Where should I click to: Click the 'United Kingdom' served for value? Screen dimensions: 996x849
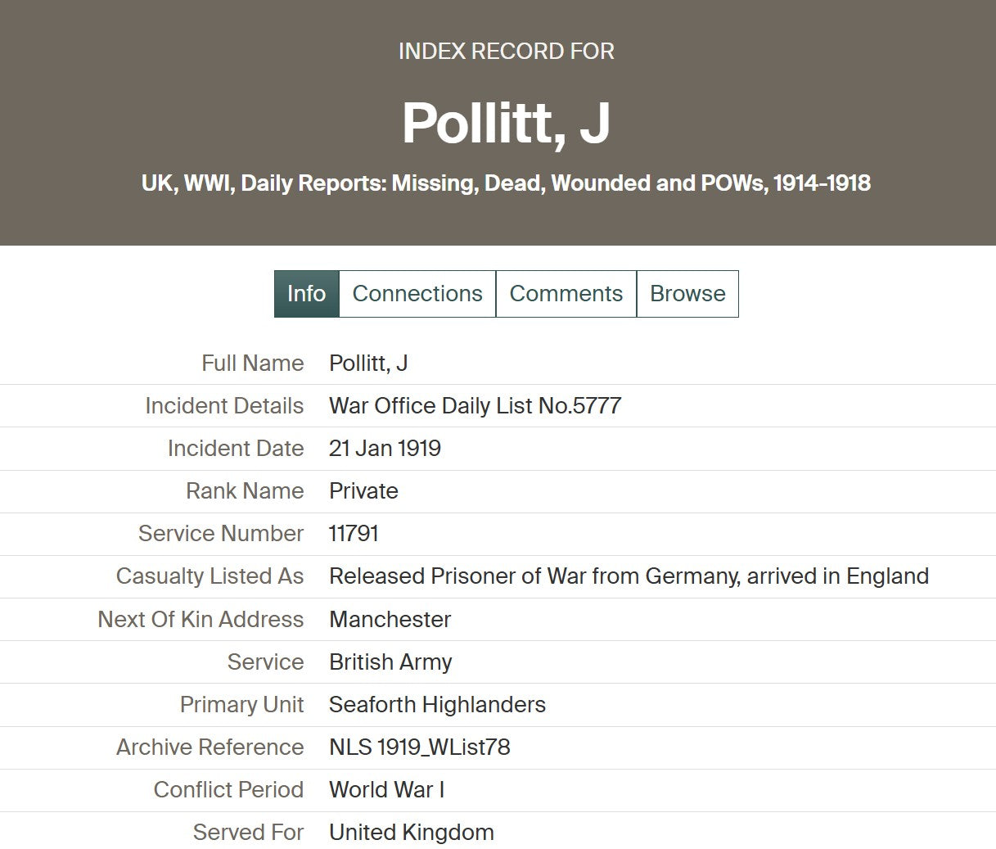pos(411,833)
